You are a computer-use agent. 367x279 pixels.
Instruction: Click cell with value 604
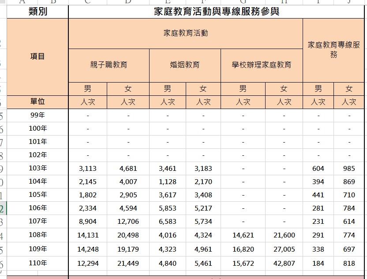coord(318,169)
